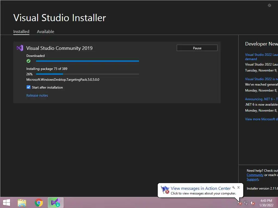Select Visual Studio Installer taskbar icon
The image size is (278, 208).
point(55,203)
